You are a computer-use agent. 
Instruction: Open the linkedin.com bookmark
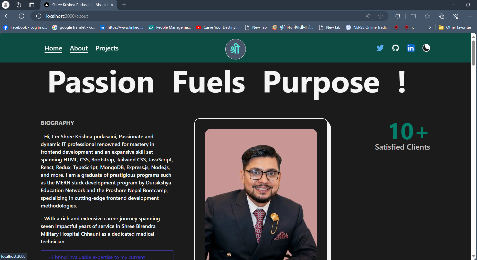pos(122,27)
